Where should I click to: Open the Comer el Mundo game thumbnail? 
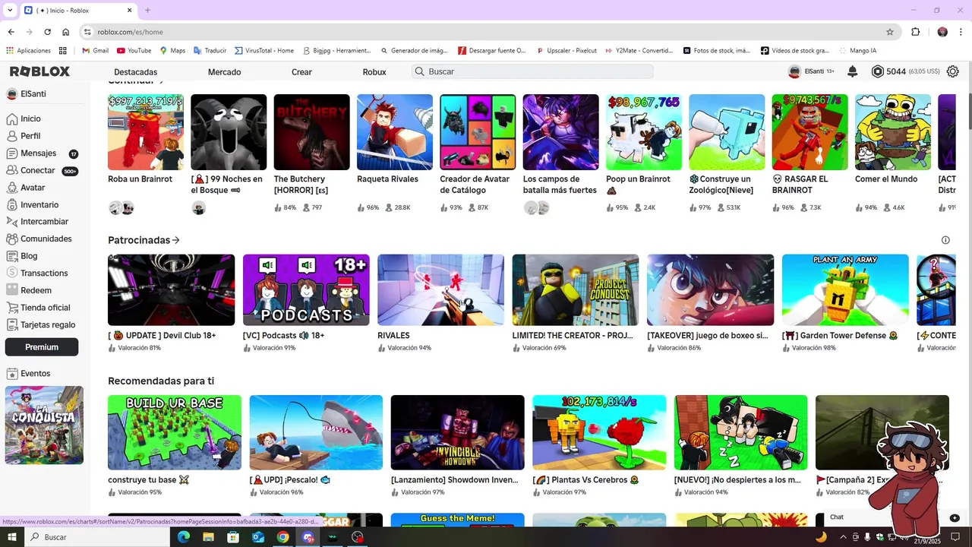pos(893,132)
